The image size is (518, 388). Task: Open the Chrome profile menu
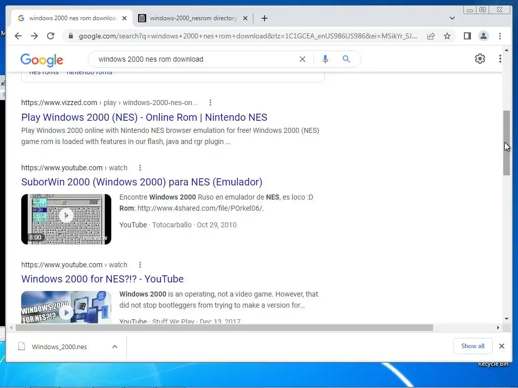point(483,36)
